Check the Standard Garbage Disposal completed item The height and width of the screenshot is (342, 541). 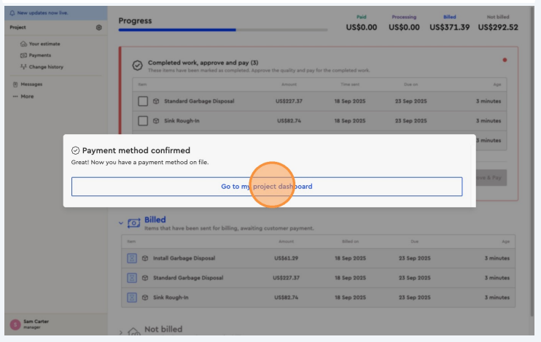[143, 101]
